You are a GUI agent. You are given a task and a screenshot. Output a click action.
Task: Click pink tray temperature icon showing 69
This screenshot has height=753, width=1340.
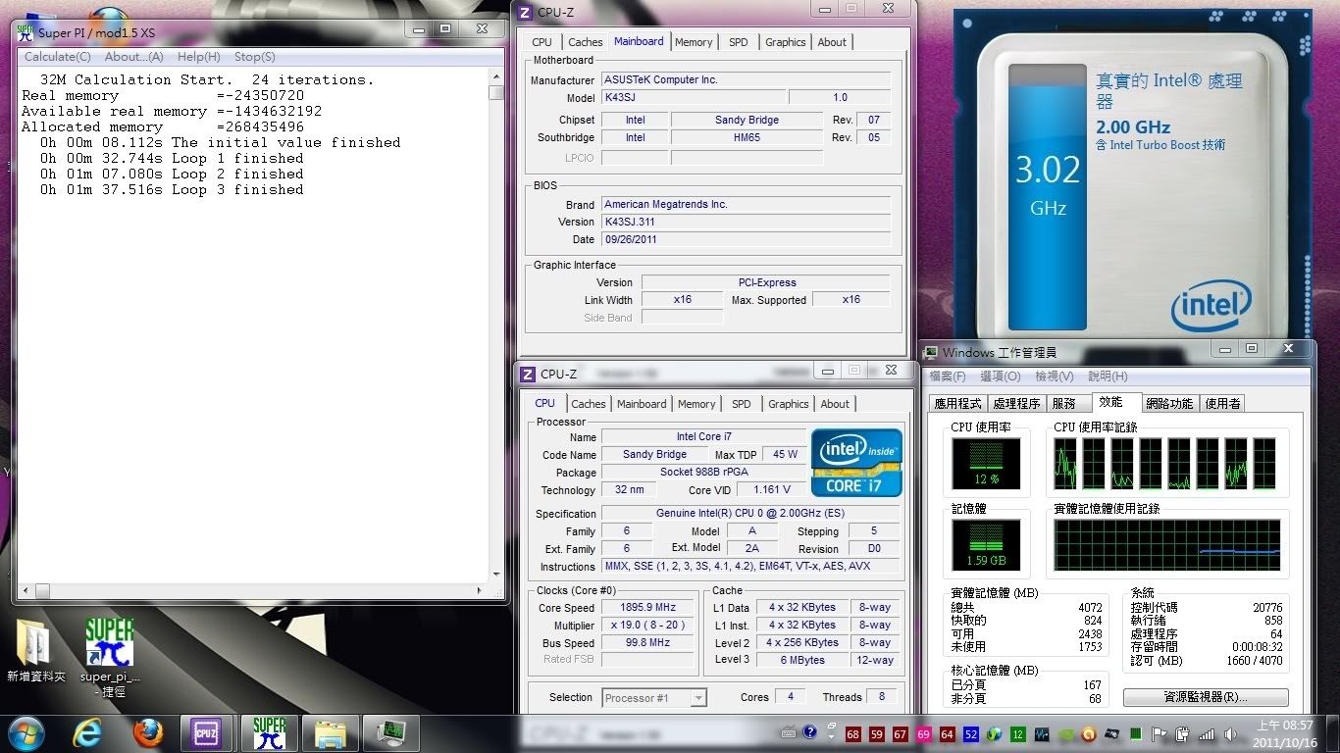pos(923,734)
